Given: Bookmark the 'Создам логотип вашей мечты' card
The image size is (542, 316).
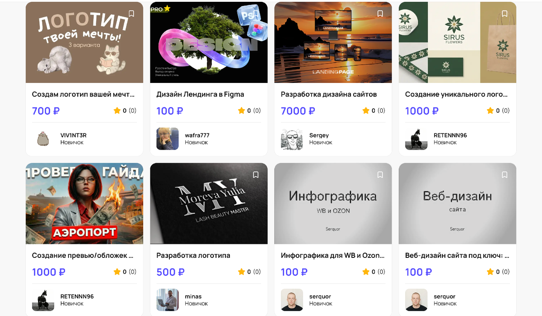Looking at the screenshot, I should 131,14.
